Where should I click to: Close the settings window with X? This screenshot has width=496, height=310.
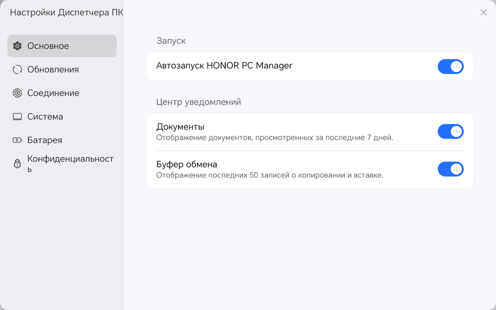tap(484, 12)
